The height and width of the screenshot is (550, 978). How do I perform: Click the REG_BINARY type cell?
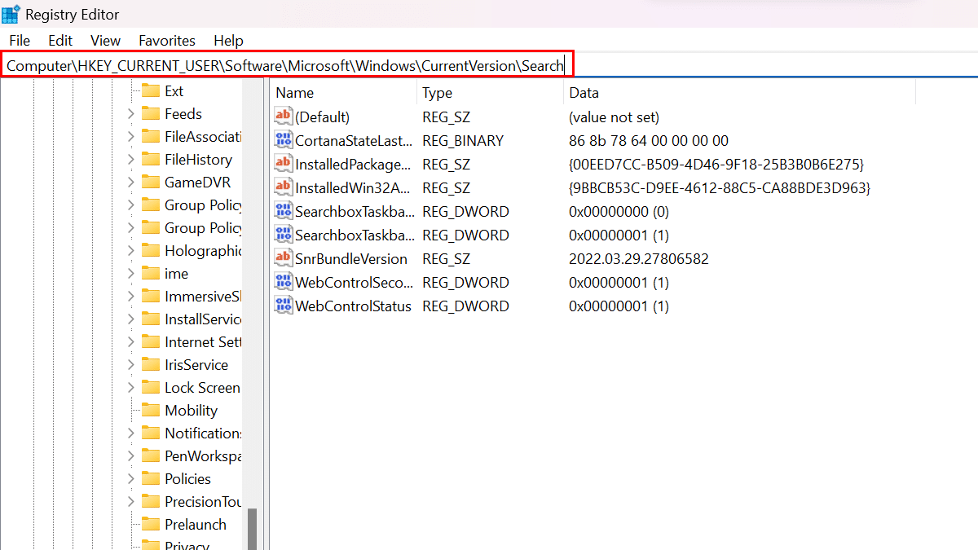[463, 140]
